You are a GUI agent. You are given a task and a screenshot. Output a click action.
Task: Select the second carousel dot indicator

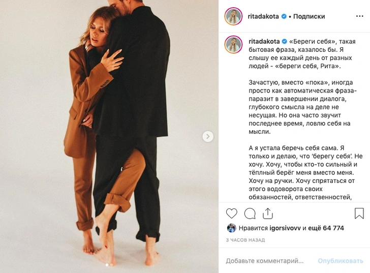(x=111, y=265)
